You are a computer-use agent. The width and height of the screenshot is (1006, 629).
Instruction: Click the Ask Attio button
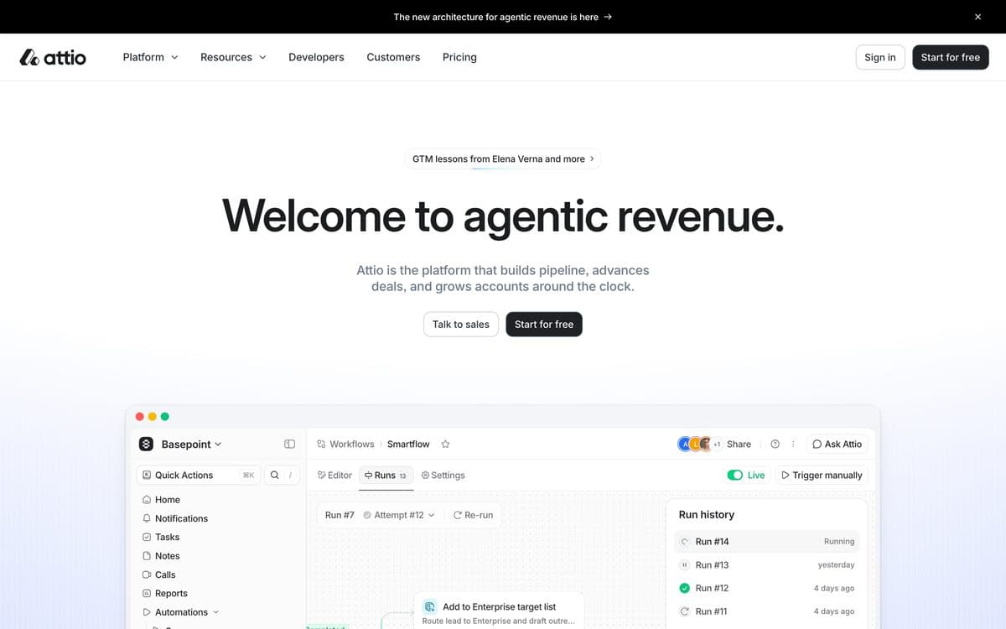tap(837, 444)
